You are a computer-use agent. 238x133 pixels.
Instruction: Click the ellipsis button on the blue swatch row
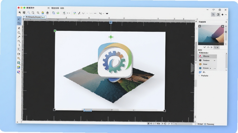215,69
